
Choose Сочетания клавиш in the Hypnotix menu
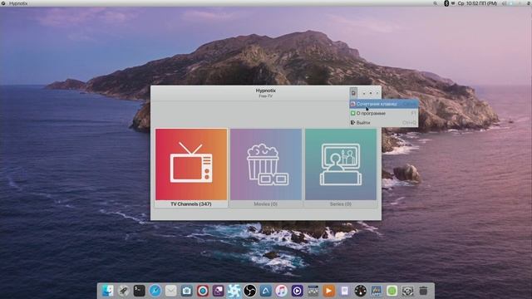pos(384,104)
